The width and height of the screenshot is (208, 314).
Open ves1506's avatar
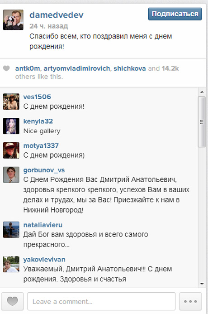coord(11,101)
